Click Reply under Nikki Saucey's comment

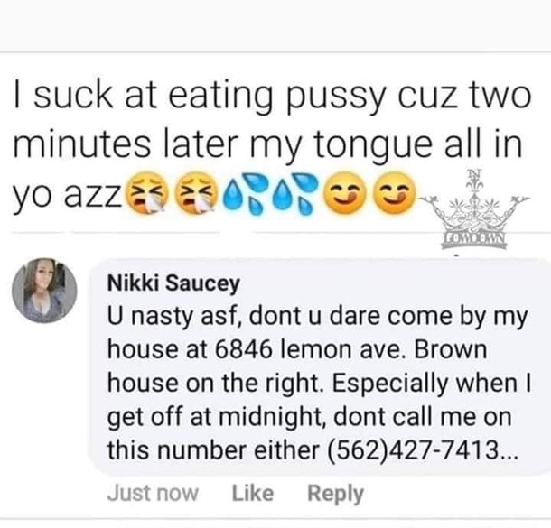[x=335, y=495]
